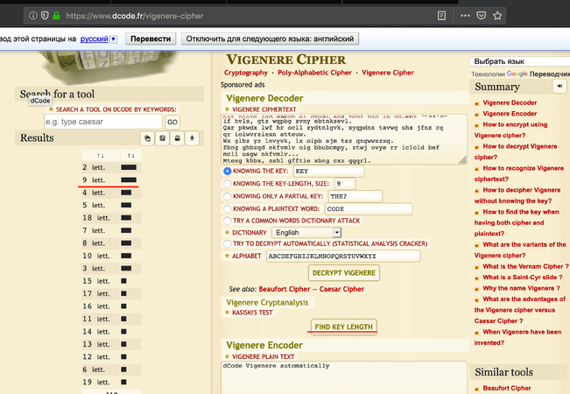The height and width of the screenshot is (394, 570).
Task: Open page actions three-dots menu
Action: click(465, 16)
